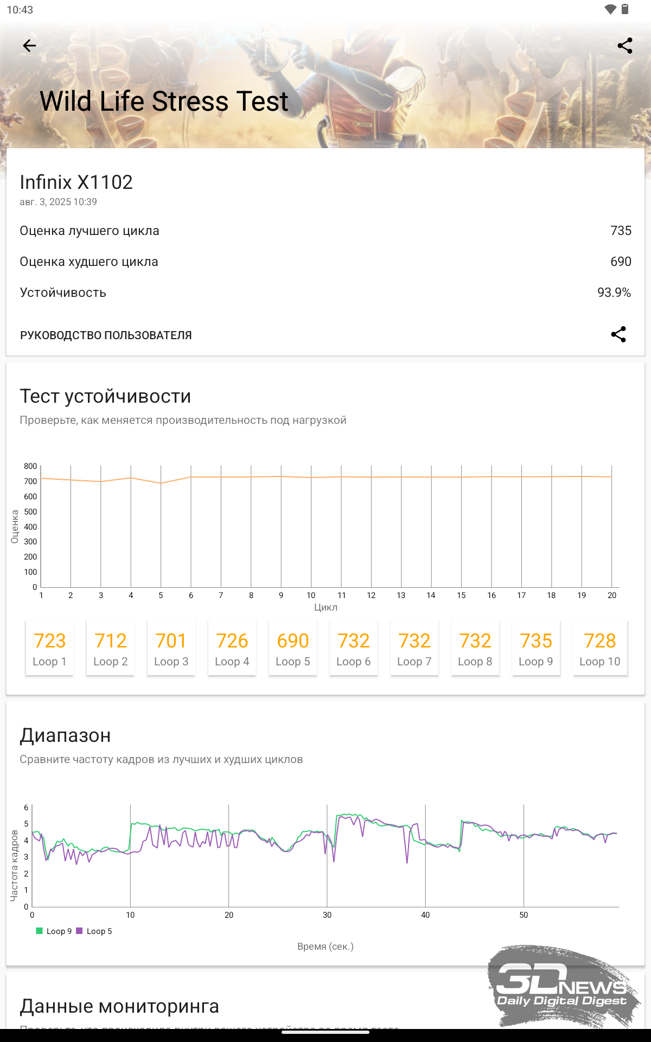Tap the Цикл axis label
651x1042 pixels.
click(x=325, y=607)
